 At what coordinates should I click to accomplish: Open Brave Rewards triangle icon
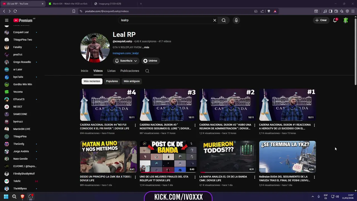[275, 11]
